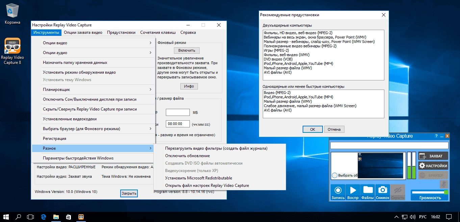Click the taskbar search magnifier
This screenshot has height=222, width=460.
click(x=19, y=217)
